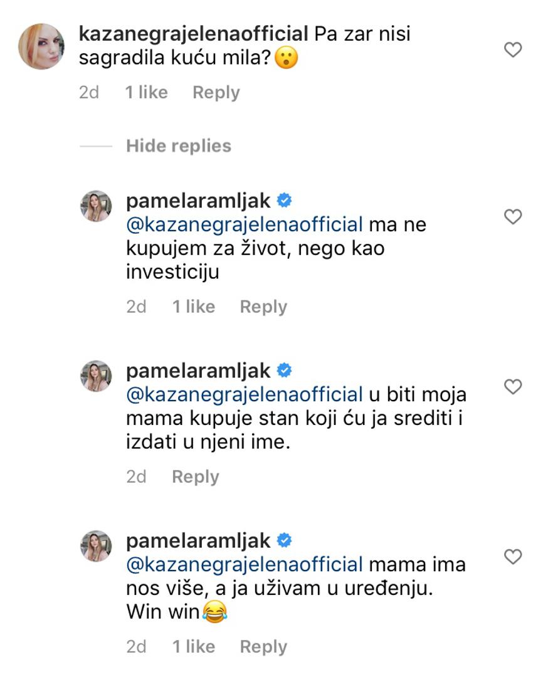This screenshot has height=677, width=553.
Task: Tap @kazanegrajelenaofficial mention in "mama kupuje stan" reply
Action: (x=245, y=395)
